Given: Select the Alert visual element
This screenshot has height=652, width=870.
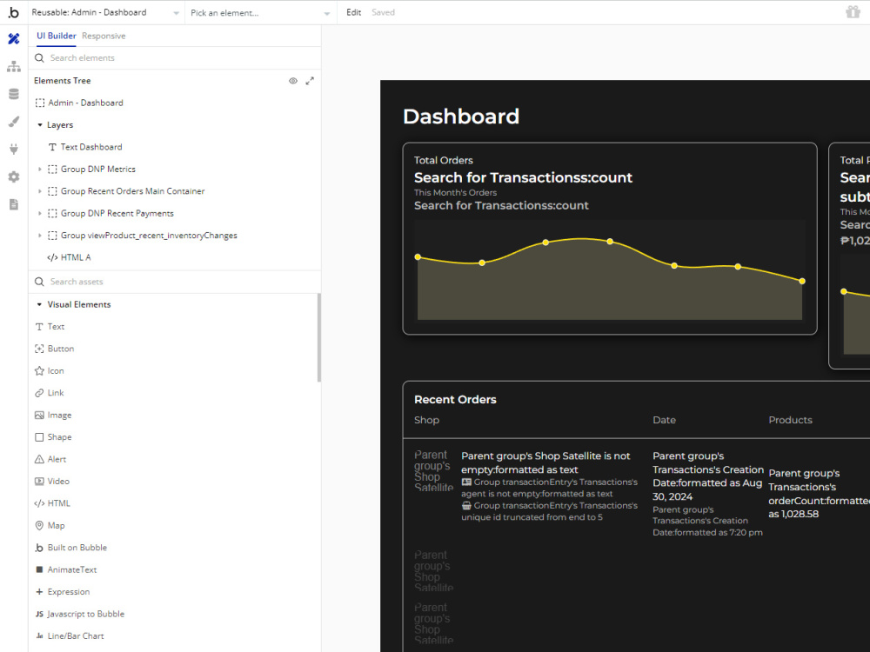Looking at the screenshot, I should click(50, 460).
